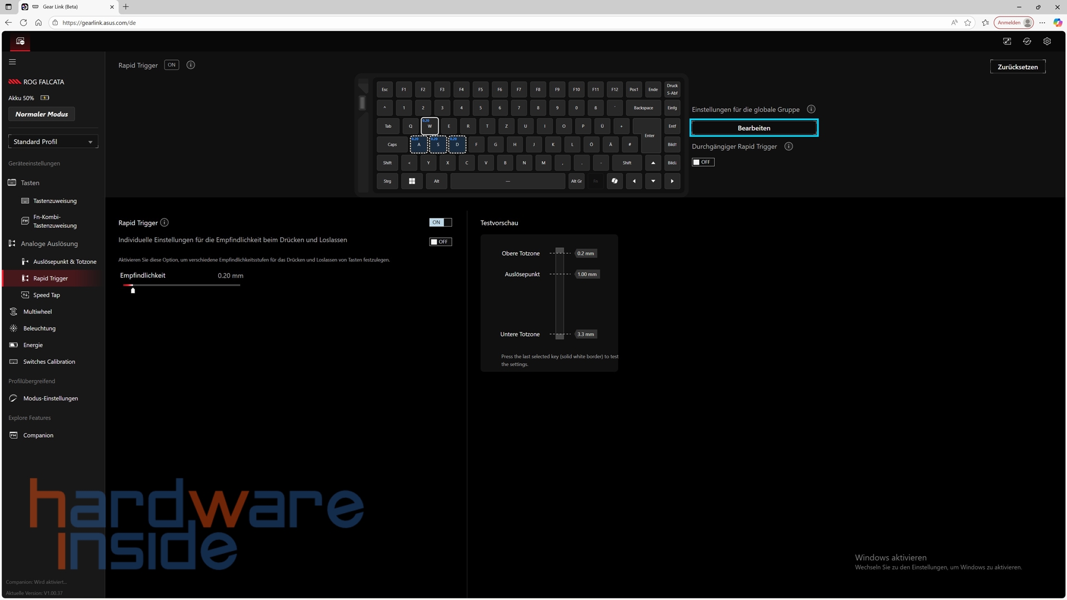The image size is (1067, 600).
Task: Click the Bearbeiten button
Action: click(x=754, y=128)
